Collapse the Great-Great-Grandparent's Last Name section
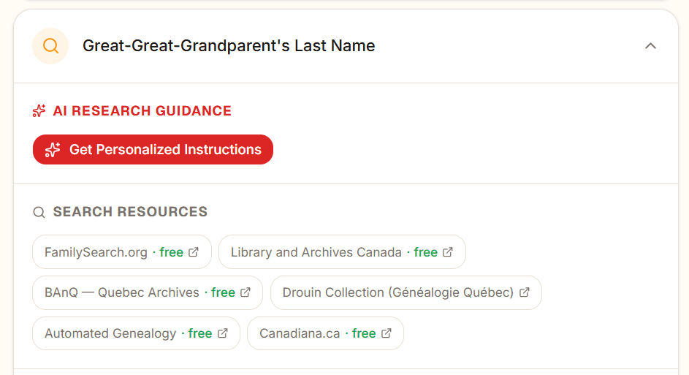The height and width of the screenshot is (375, 689). tap(650, 46)
